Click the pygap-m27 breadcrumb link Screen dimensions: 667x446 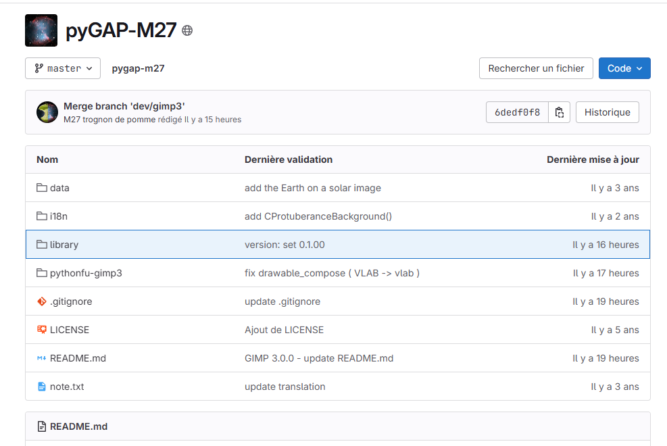pyautogui.click(x=138, y=68)
